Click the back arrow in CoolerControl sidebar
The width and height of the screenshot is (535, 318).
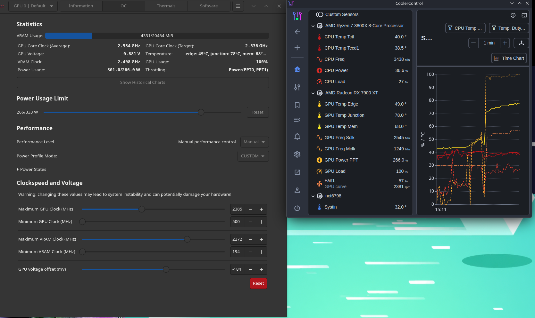(x=297, y=32)
